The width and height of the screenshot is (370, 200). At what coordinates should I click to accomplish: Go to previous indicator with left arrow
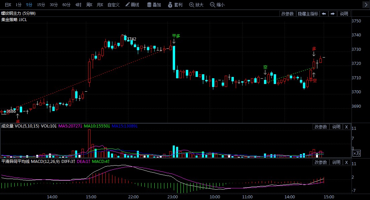click(x=324, y=14)
